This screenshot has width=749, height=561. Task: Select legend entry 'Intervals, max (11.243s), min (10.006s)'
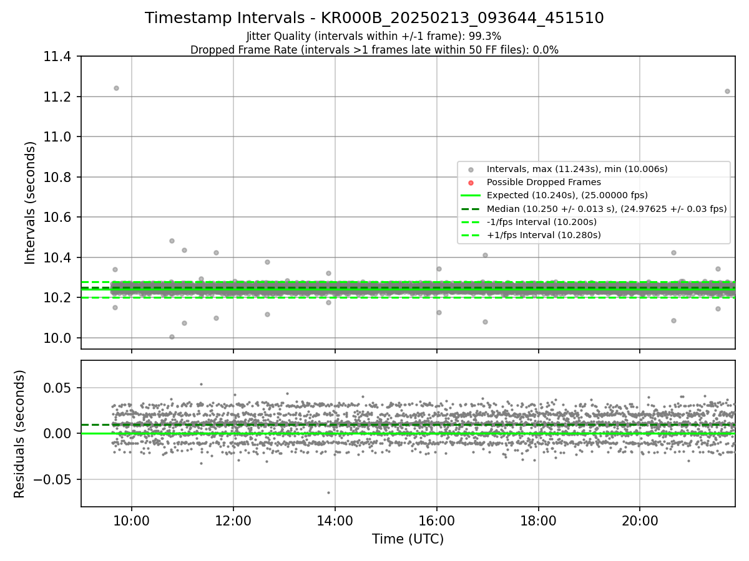pos(577,169)
